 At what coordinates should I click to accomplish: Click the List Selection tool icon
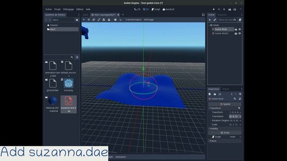(x=104, y=20)
